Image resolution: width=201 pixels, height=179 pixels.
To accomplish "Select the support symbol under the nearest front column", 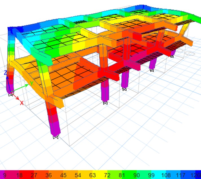I will 56,137.
